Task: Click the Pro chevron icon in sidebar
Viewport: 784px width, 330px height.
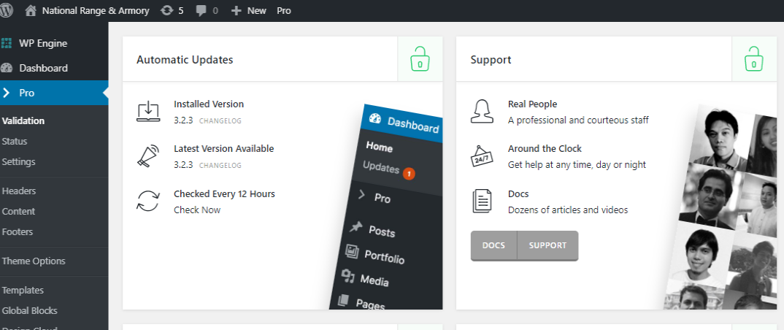Action: (6, 93)
